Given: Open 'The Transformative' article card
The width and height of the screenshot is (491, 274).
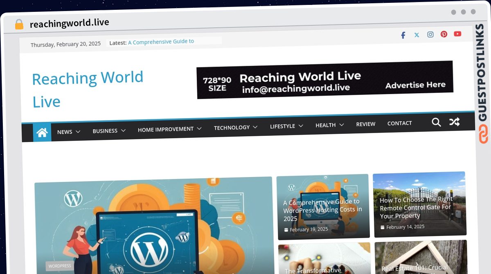Looking at the screenshot, I should (313, 270).
